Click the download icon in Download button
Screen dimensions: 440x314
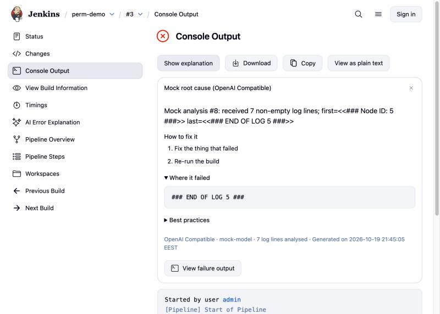pyautogui.click(x=236, y=63)
